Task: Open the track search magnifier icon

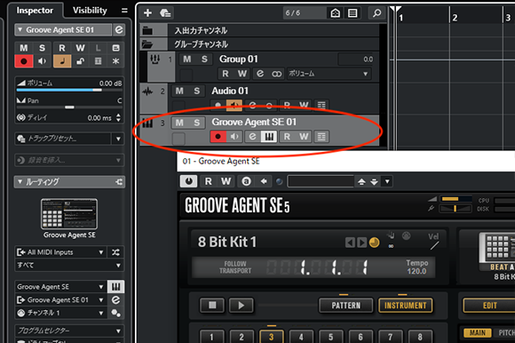Action: tap(376, 12)
